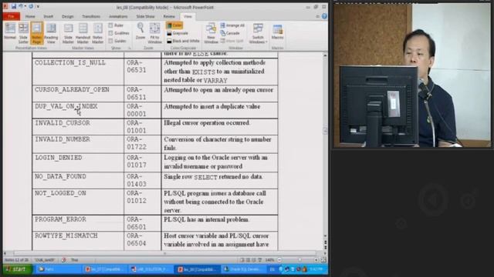
Task: Click vertical scrollbar up arrow
Action: [325, 55]
